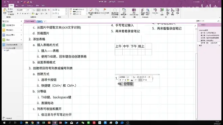Click the Paste icon in the ribbon

[5, 11]
